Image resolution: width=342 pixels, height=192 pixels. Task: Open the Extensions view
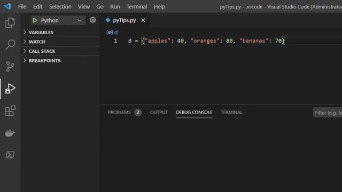click(x=10, y=110)
